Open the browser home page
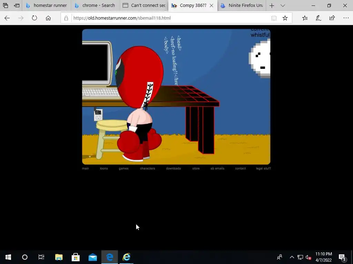353x264 pixels. pos(48,18)
